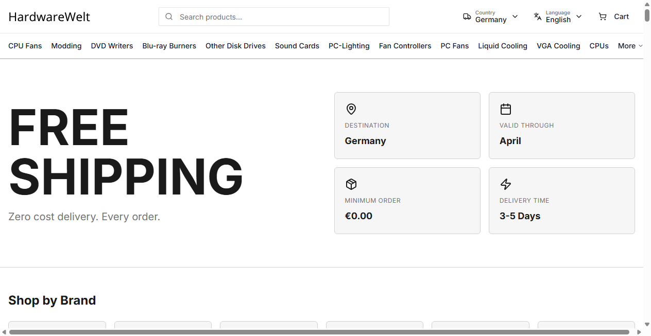Screen dimensions: 651x336
Task: Click the Delivery Time lightning bolt icon
Action: (505, 184)
